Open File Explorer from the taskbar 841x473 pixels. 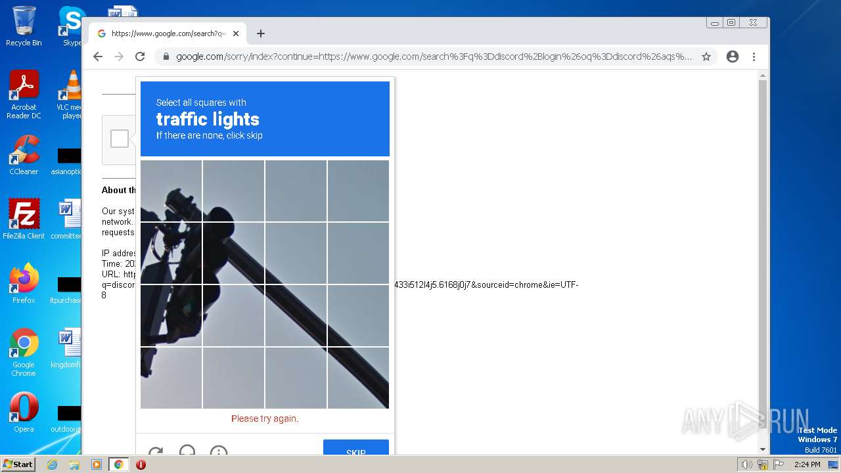click(x=74, y=464)
